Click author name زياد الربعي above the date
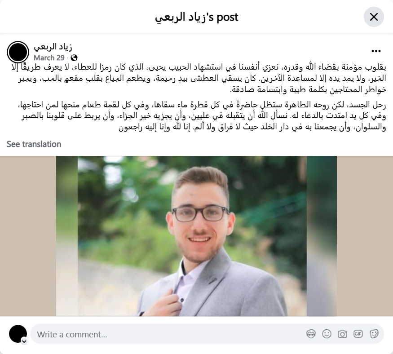The height and width of the screenshot is (354, 393). (53, 47)
